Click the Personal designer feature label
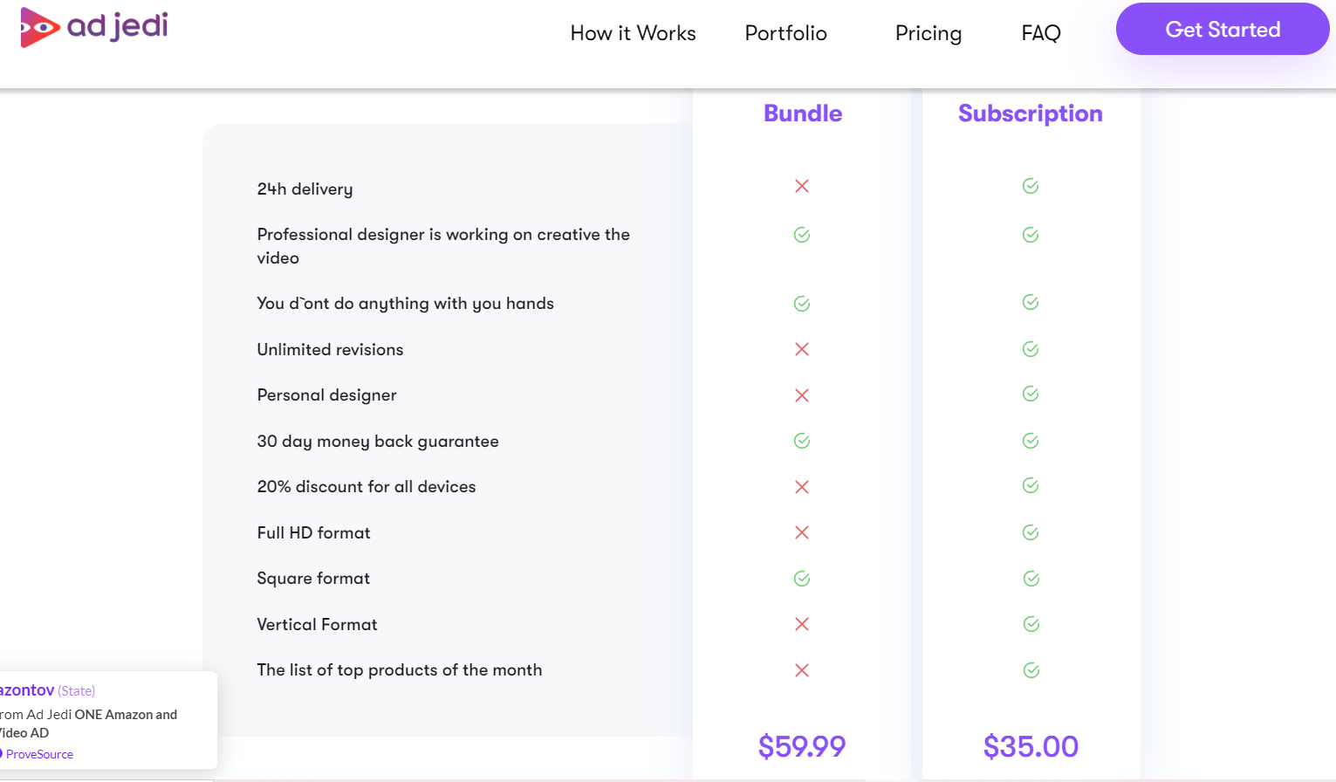This screenshot has width=1336, height=782. click(326, 395)
